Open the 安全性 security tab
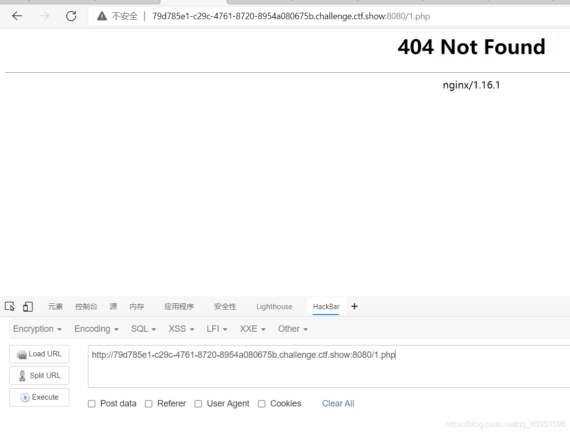 coord(225,307)
